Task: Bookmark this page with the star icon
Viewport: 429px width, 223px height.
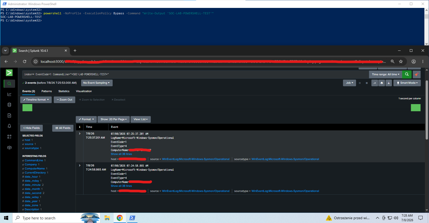Action: pyautogui.click(x=401, y=61)
